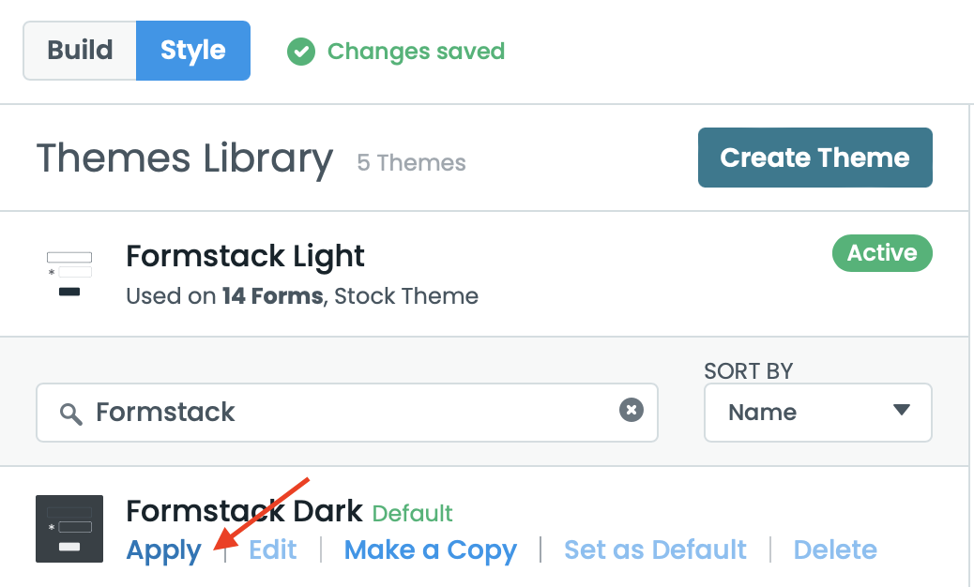
Task: Open the Sort By Name dropdown
Action: pos(817,413)
